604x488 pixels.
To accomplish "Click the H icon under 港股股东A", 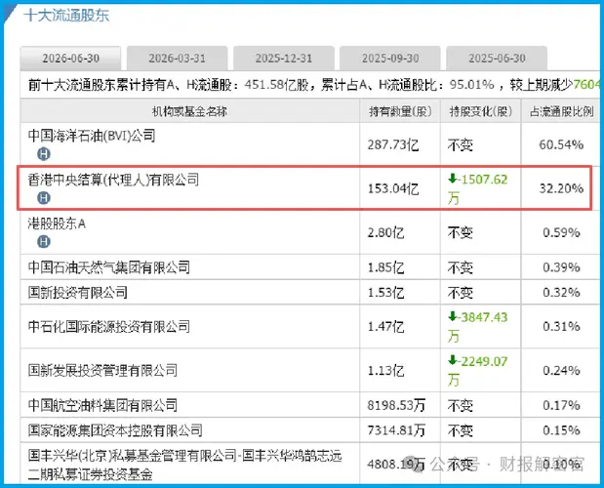I will click(44, 242).
